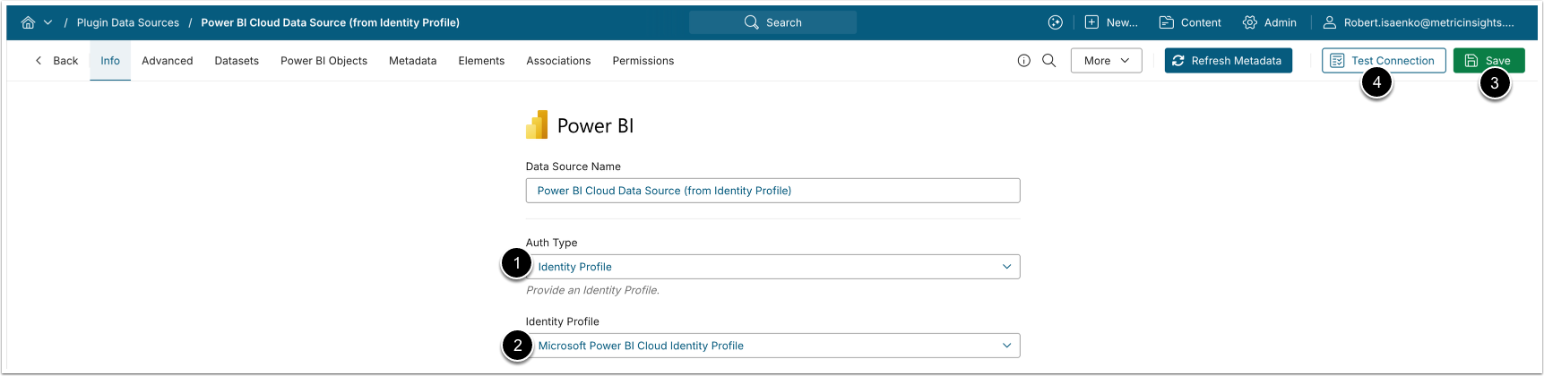Save the data source
This screenshot has height=376, width=1544.
(x=1488, y=61)
